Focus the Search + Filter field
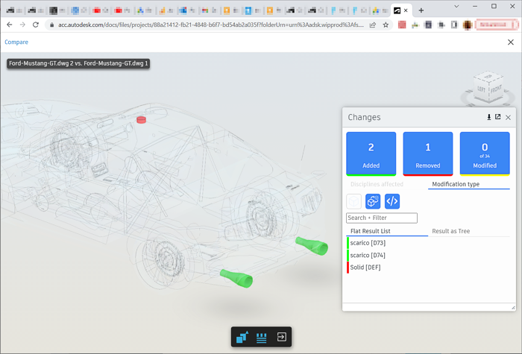522x354 pixels. coord(382,218)
